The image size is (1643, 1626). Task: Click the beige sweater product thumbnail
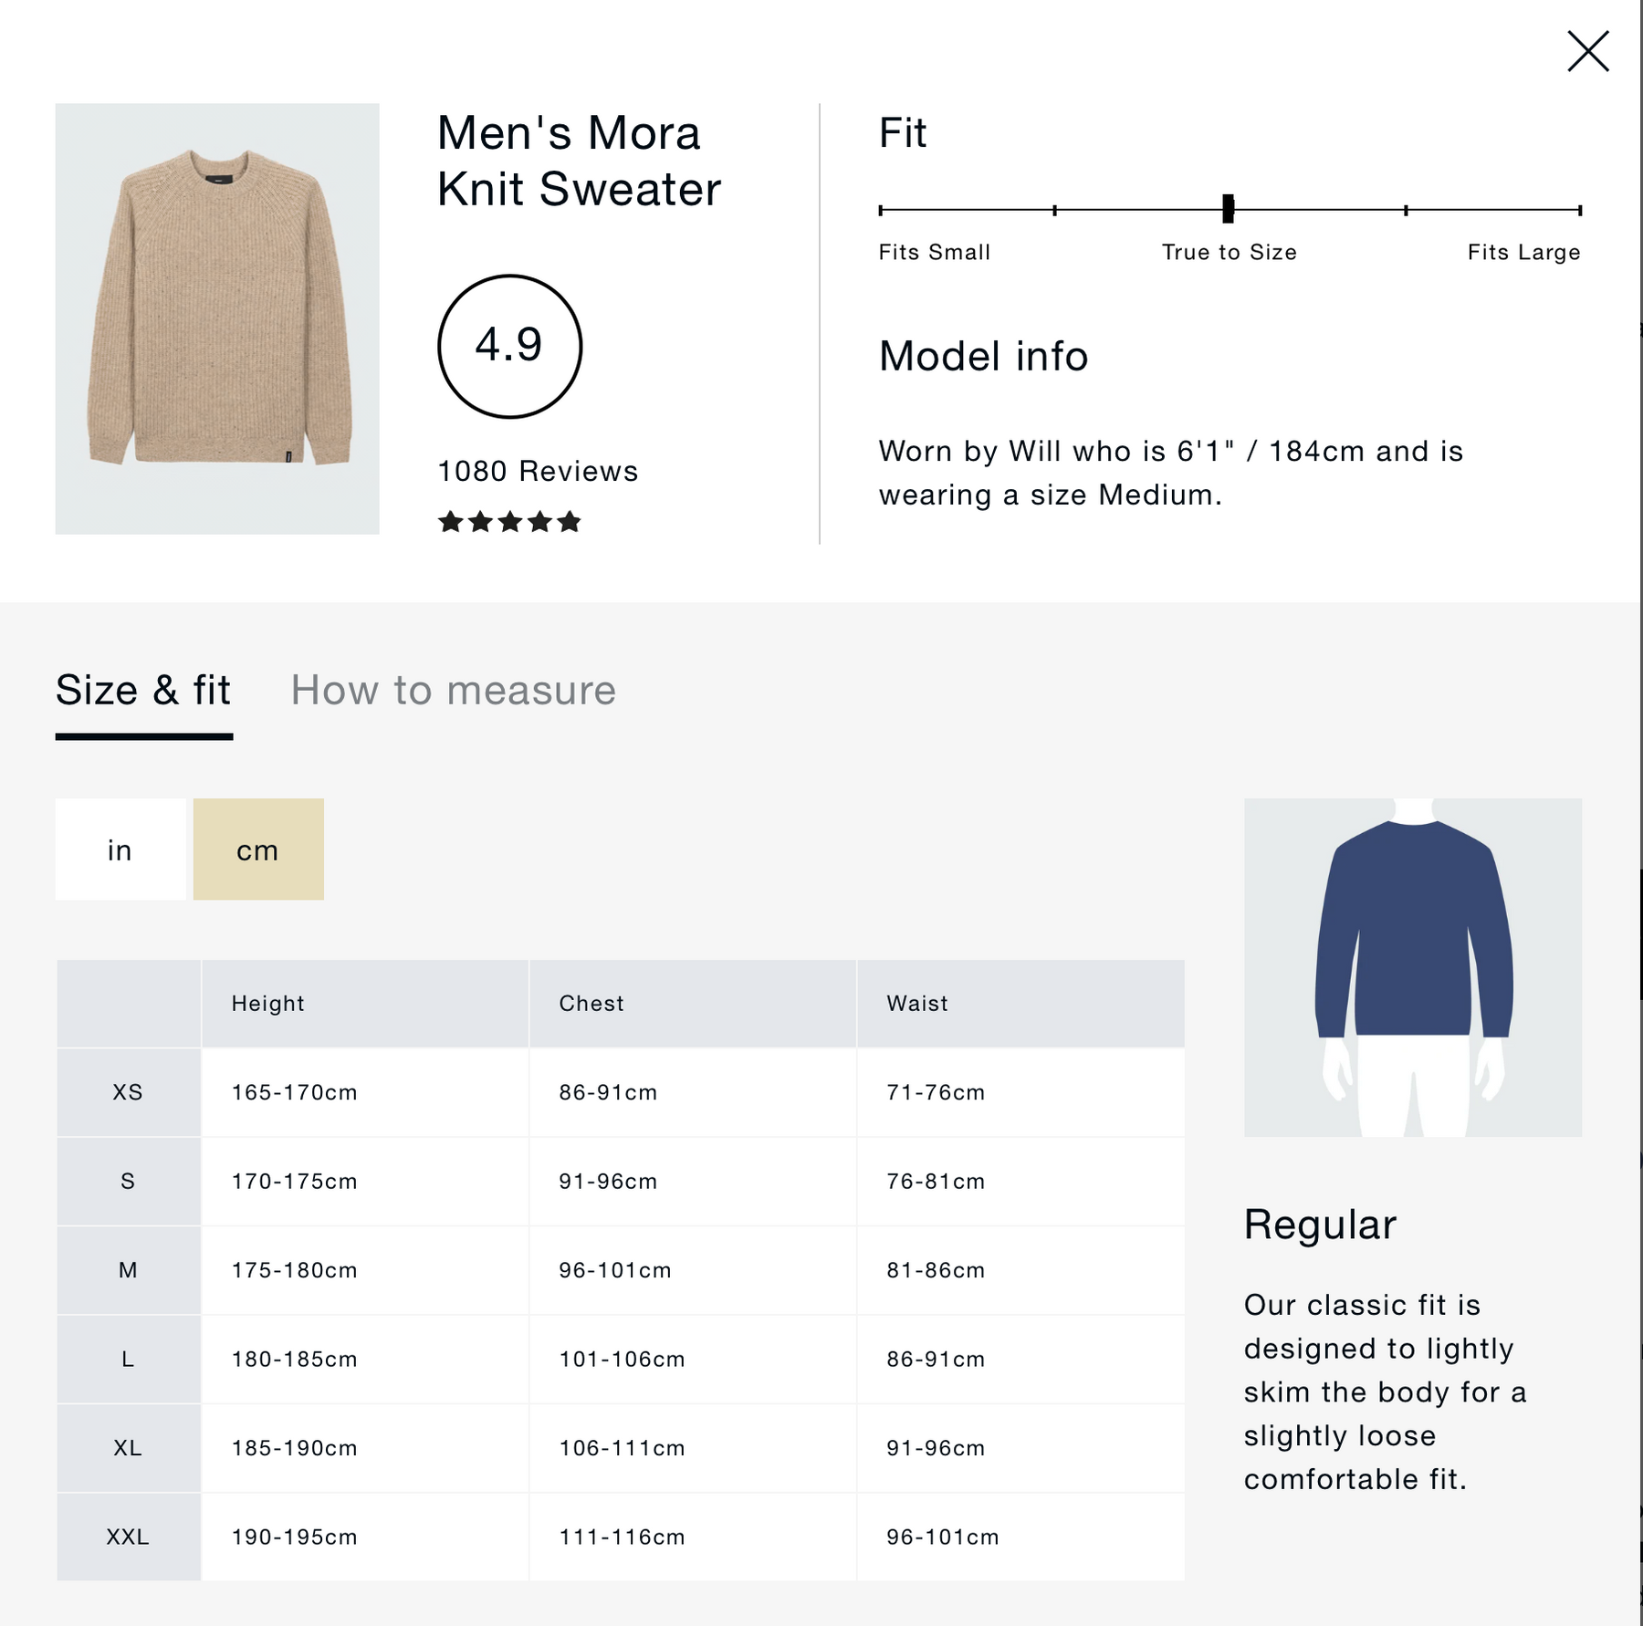point(217,318)
